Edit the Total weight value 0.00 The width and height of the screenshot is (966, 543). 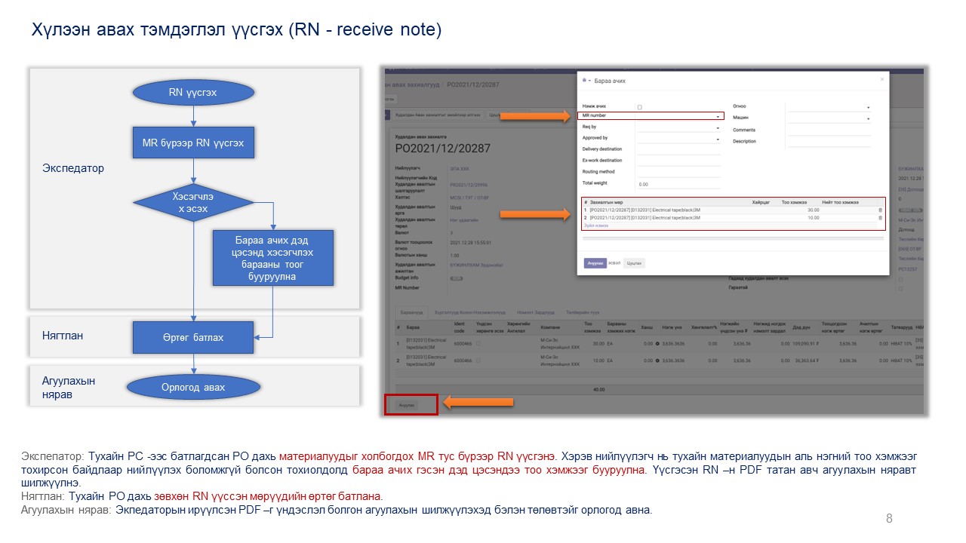click(x=679, y=184)
